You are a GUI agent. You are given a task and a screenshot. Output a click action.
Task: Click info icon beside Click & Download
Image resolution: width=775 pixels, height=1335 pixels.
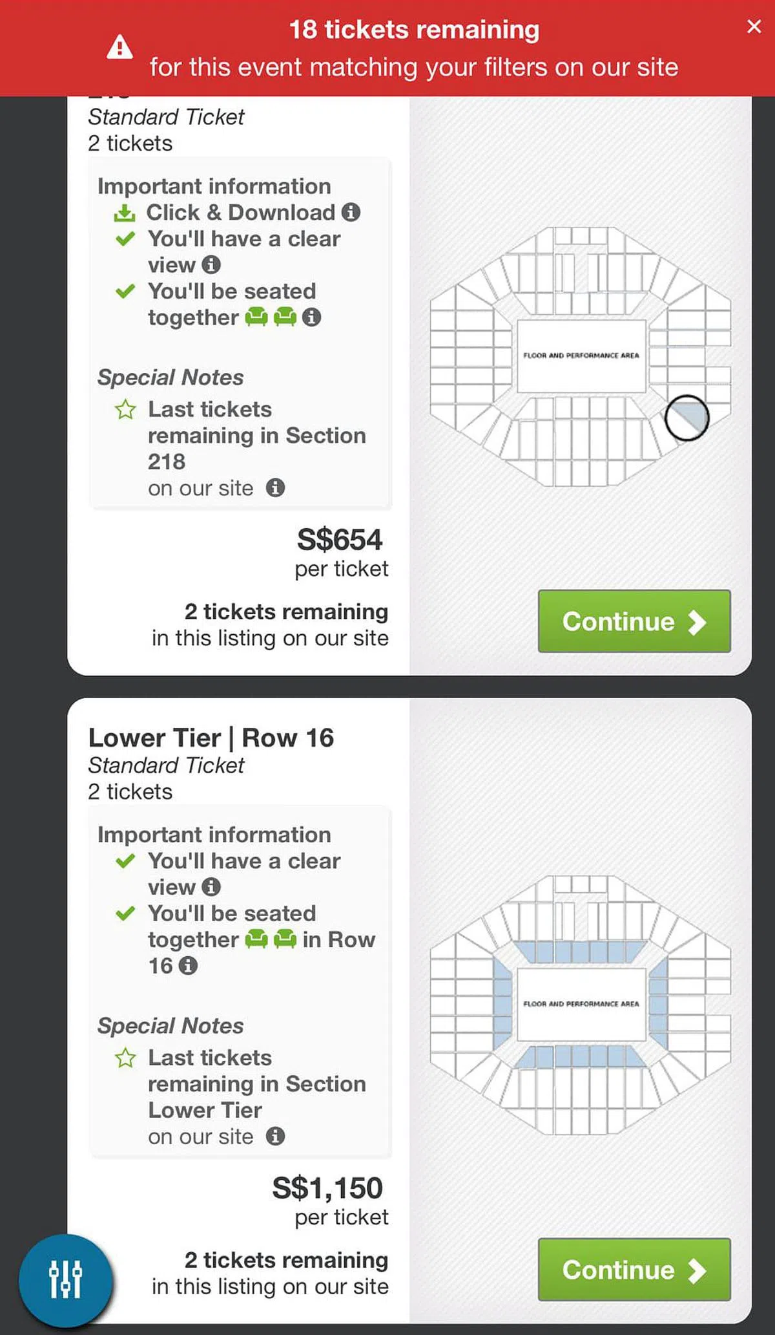pyautogui.click(x=351, y=212)
